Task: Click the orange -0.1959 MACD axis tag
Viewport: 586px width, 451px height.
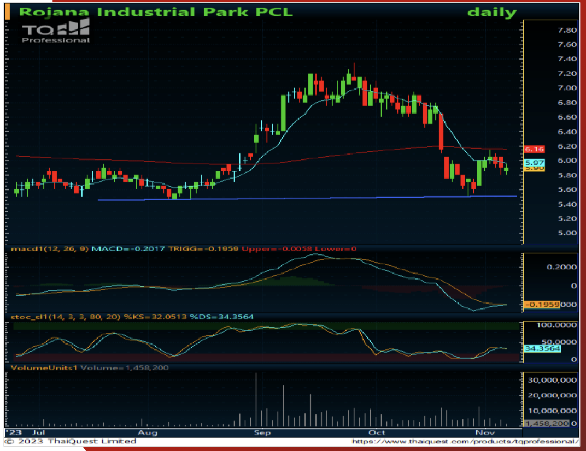Action: pos(542,304)
